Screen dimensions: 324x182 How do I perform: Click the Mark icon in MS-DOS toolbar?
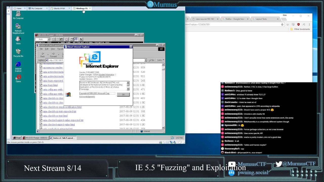pos(54,39)
